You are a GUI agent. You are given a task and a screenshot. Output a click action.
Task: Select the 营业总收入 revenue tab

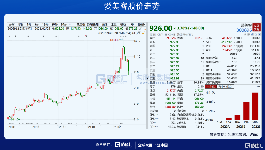coord(225,87)
